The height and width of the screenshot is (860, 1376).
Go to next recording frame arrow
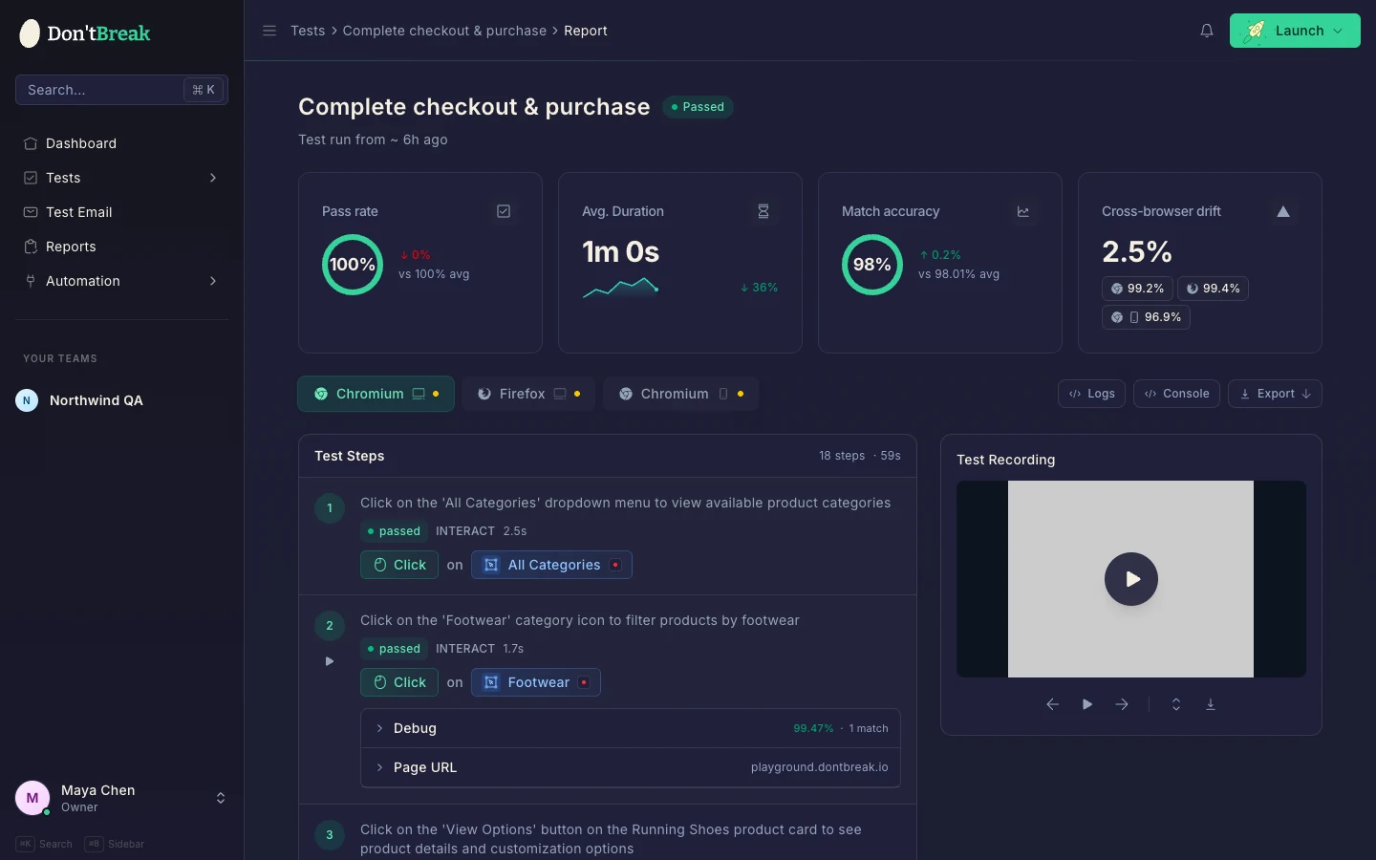pyautogui.click(x=1122, y=704)
